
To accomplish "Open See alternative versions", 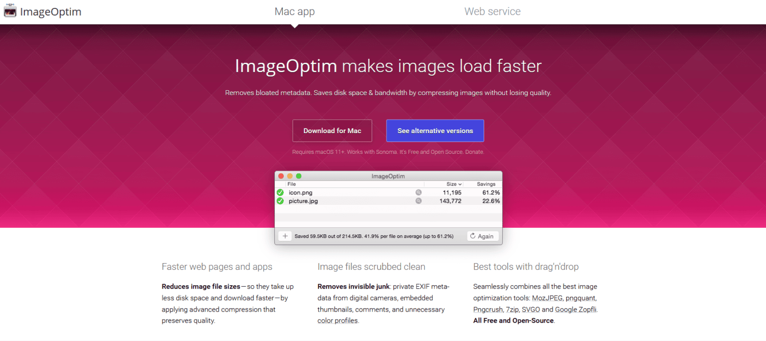I will coord(435,130).
